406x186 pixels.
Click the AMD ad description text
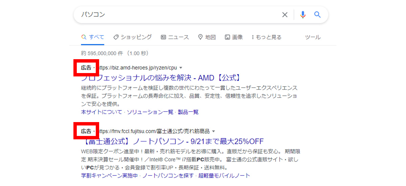click(x=189, y=96)
